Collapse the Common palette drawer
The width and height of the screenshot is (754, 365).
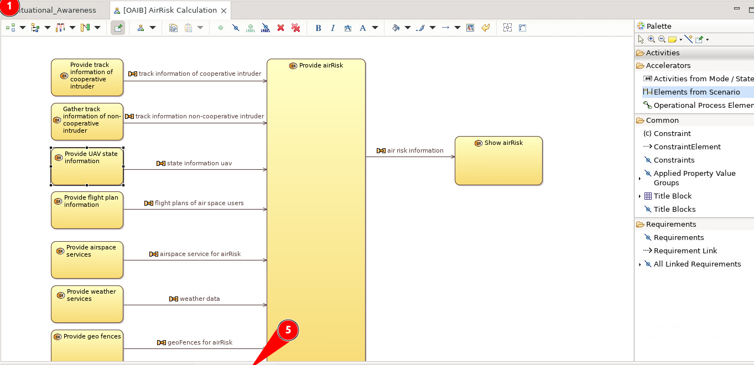coord(694,120)
